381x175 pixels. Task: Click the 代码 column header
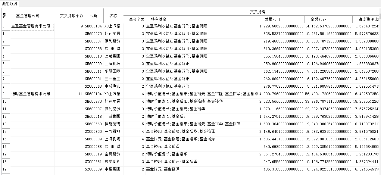click(94, 16)
